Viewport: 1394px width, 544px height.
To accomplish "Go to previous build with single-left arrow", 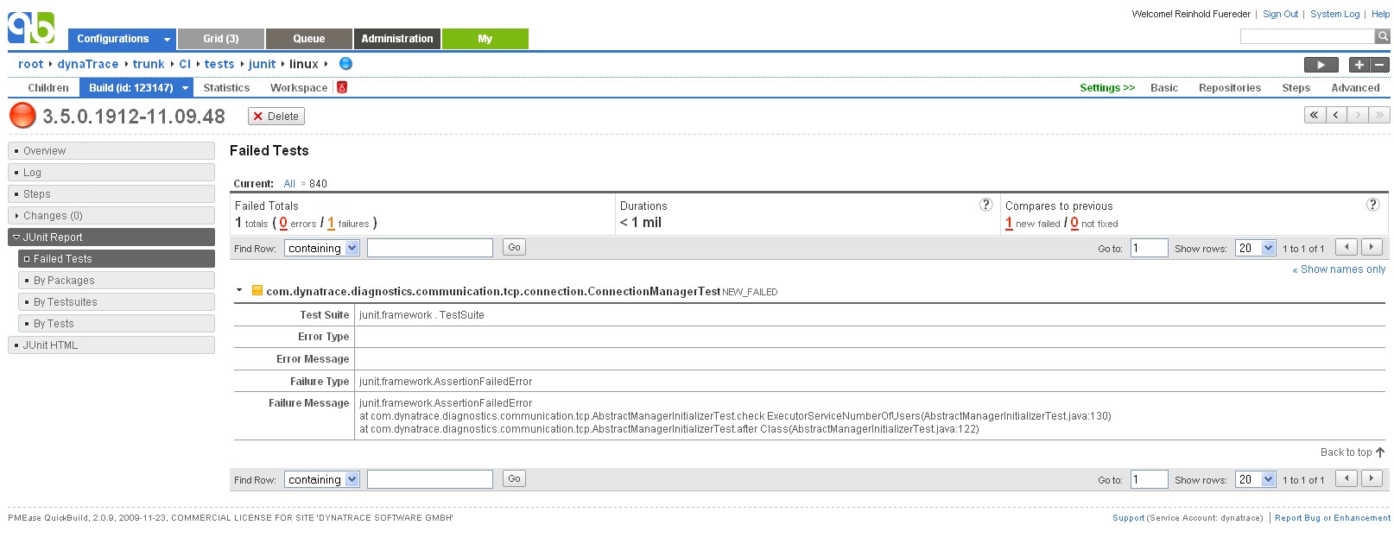I will (x=1337, y=115).
